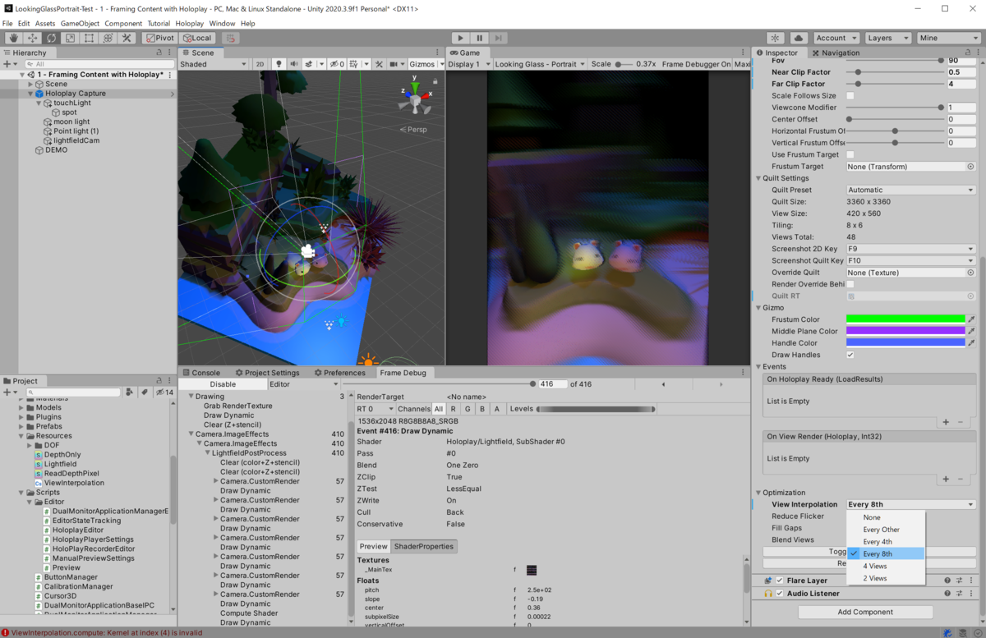Screen dimensions: 986x638
Task: Open Unity cloud services
Action: point(799,38)
